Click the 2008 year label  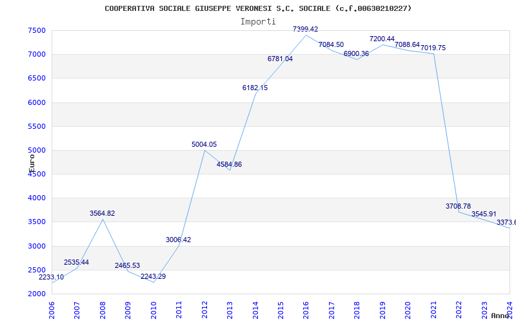103,311
